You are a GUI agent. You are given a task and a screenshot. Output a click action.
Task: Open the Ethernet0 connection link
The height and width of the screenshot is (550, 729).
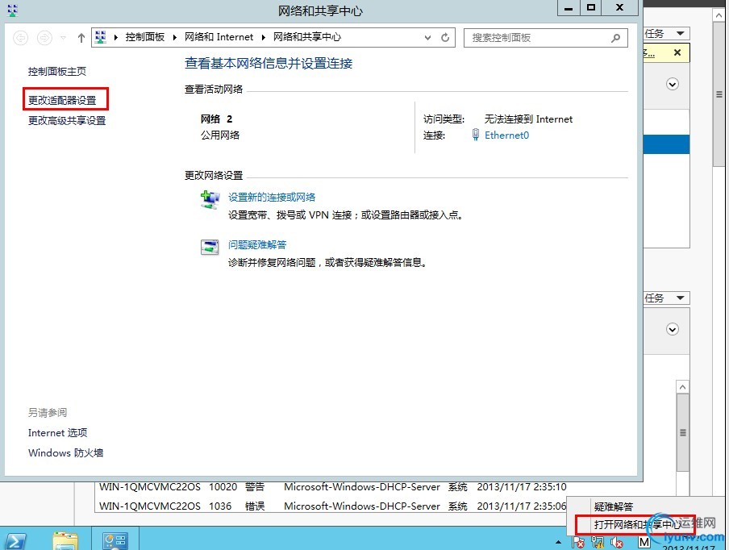click(x=506, y=135)
